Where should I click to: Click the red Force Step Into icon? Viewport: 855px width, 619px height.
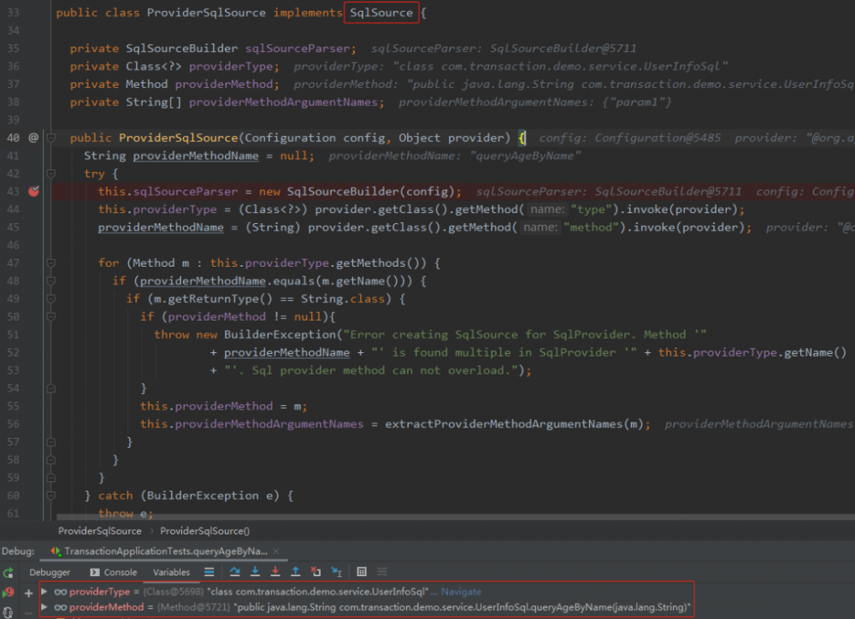tap(275, 572)
